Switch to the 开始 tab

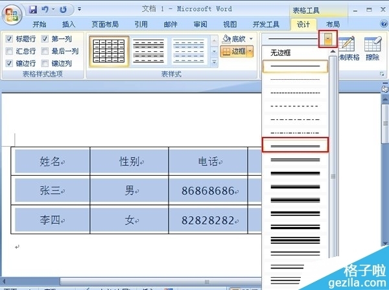(39, 24)
